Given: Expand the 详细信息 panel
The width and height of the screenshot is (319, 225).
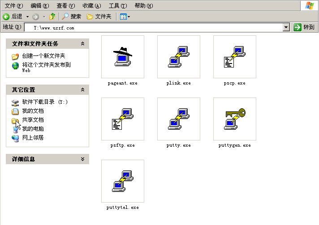Looking at the screenshot, I should click(x=82, y=159).
